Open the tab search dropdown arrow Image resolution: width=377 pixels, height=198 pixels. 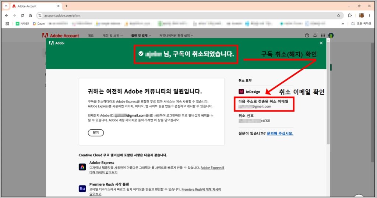pyautogui.click(x=6, y=6)
